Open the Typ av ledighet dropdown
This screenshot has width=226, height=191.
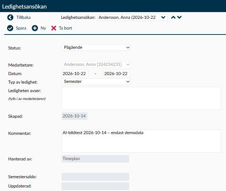pos(96,81)
